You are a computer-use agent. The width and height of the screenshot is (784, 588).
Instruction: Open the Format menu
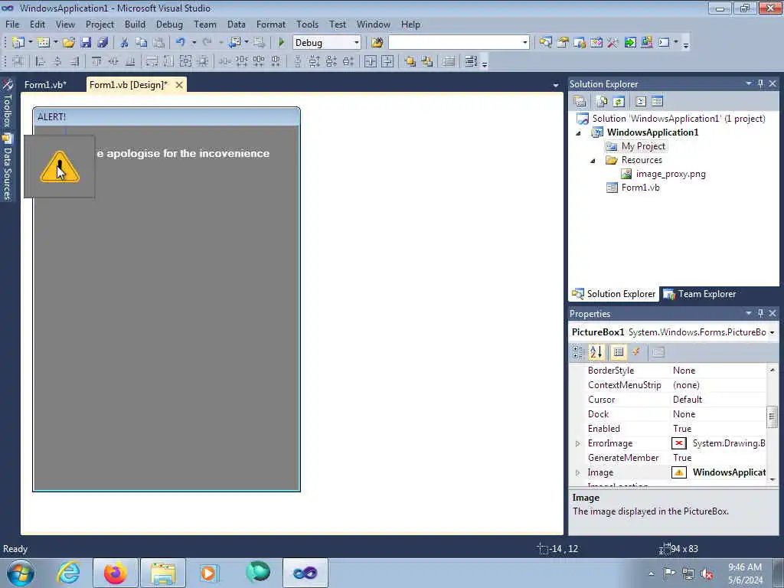[x=270, y=24]
